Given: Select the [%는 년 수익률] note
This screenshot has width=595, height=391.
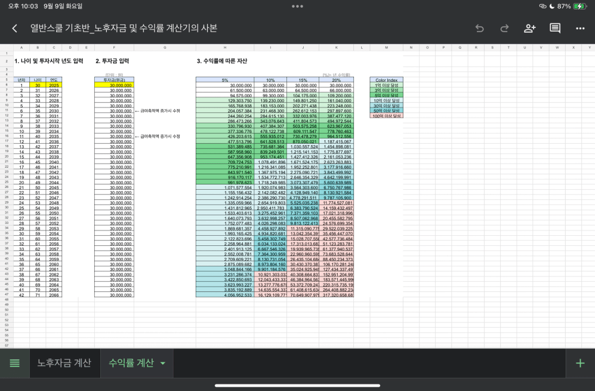Looking at the screenshot, I should [336, 75].
